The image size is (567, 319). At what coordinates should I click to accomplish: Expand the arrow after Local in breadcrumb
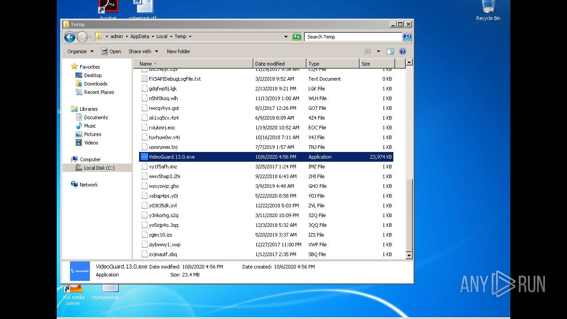pyautogui.click(x=171, y=37)
